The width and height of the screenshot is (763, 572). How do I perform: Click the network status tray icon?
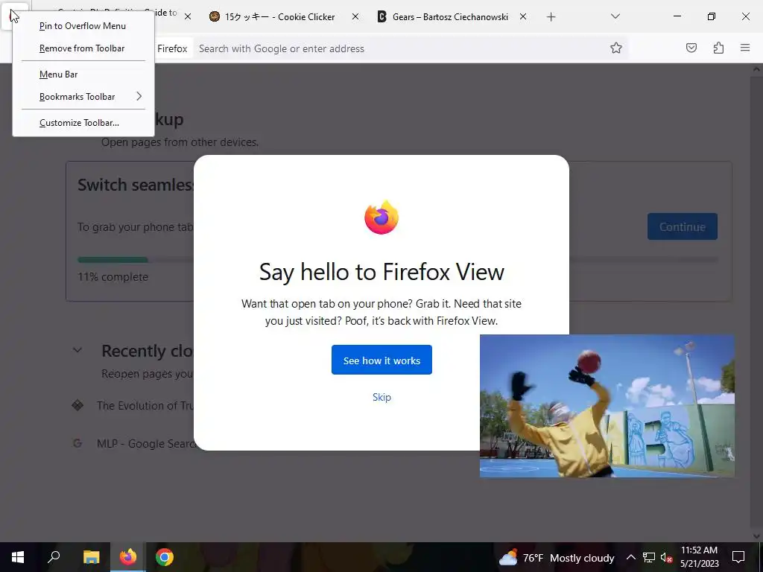649,557
